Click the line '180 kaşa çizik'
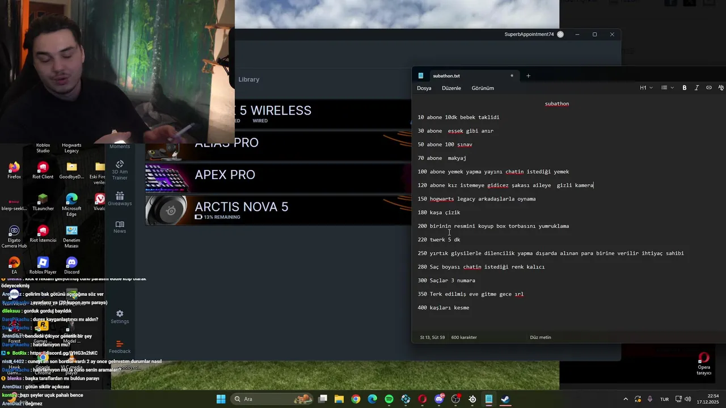Screen dimensions: 726x408 [x=439, y=212]
